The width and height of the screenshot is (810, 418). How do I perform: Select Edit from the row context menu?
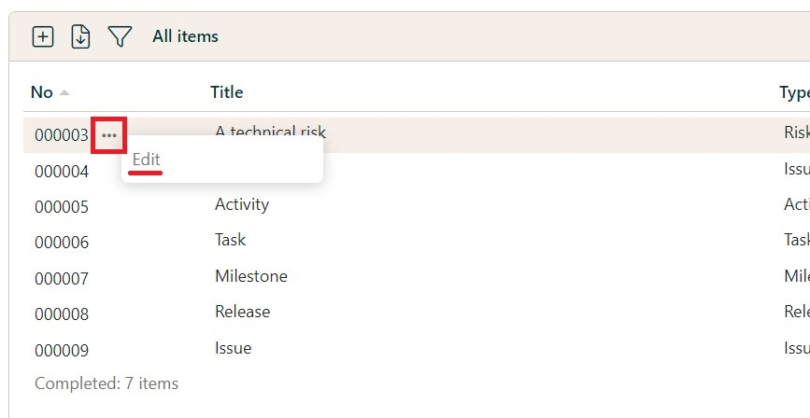pos(147,160)
